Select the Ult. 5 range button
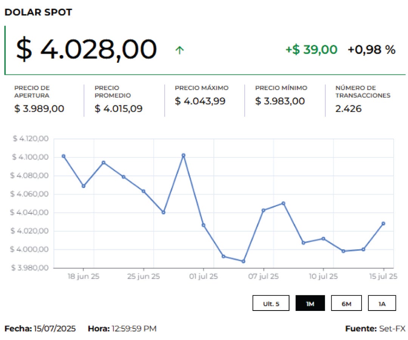Image resolution: width=408 pixels, height=340 pixels. pyautogui.click(x=271, y=303)
